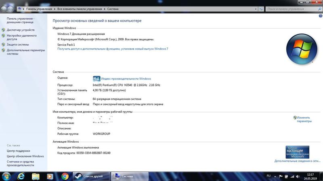The width and height of the screenshot is (323, 181).
Task: Click the genuine Microsoft software badge
Action: 297,152
